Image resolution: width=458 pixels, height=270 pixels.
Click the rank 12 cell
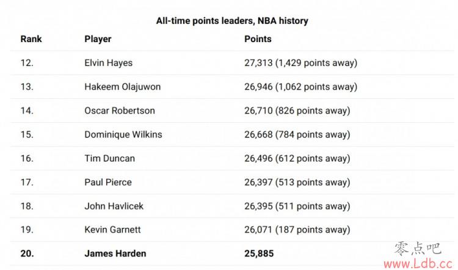click(x=27, y=63)
